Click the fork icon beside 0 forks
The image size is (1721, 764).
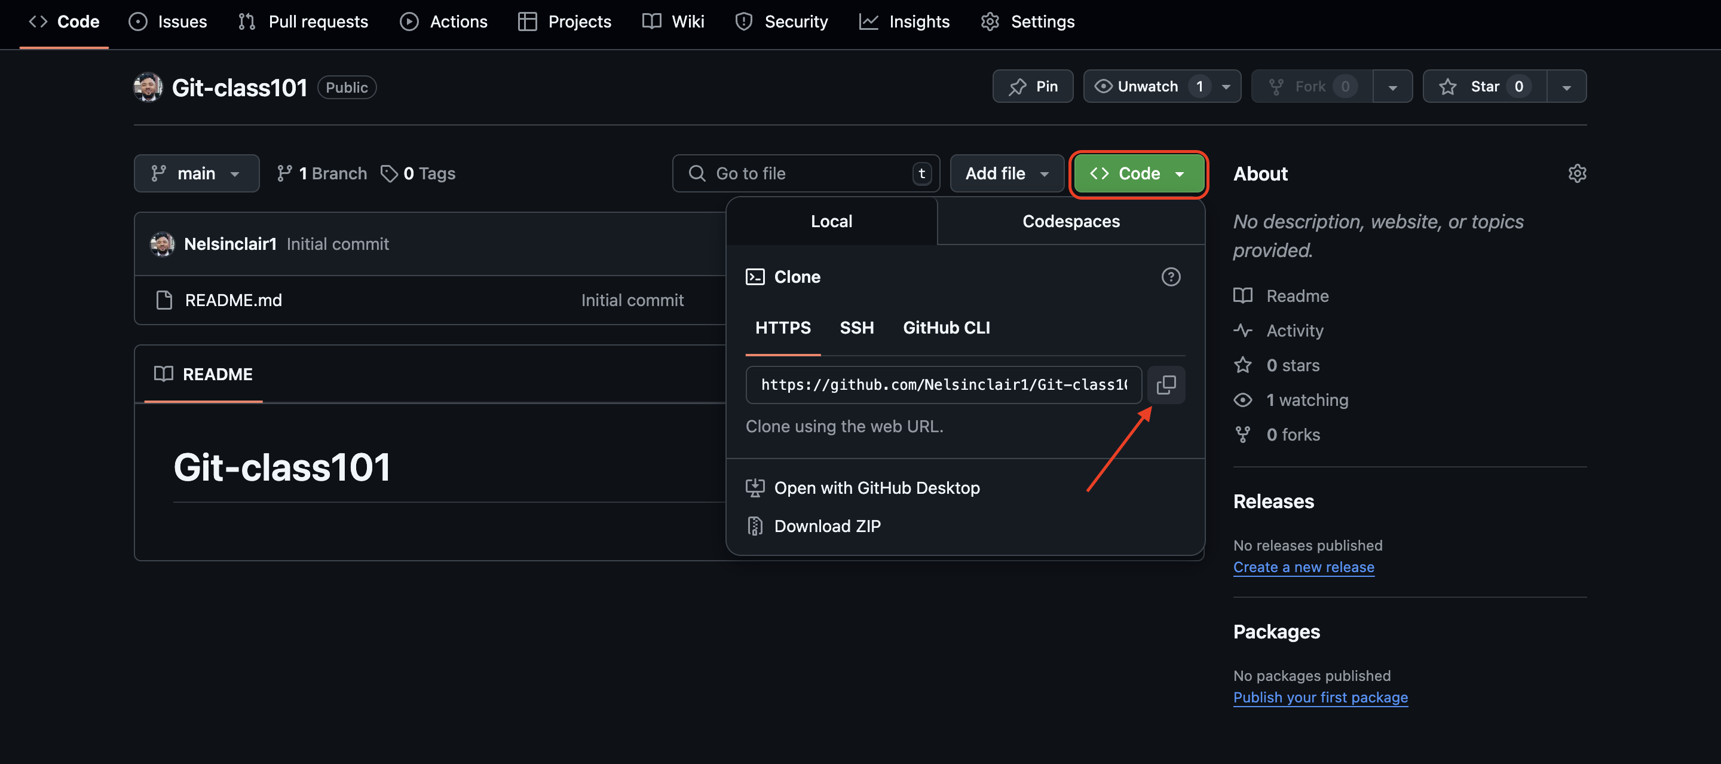click(x=1243, y=435)
